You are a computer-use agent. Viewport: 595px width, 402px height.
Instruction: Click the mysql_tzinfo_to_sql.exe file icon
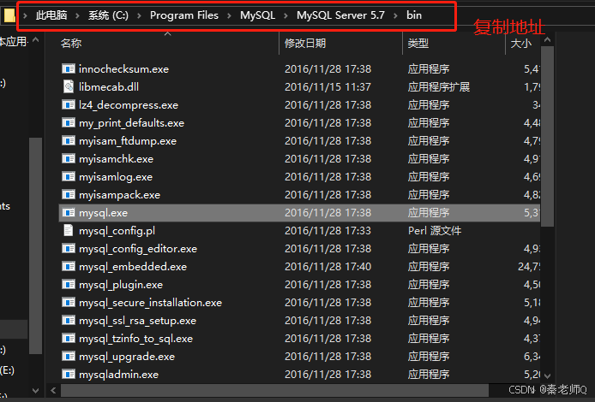pos(69,339)
